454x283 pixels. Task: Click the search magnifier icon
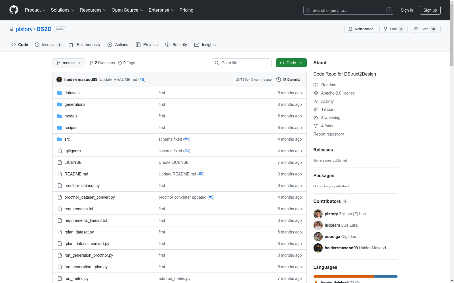click(x=308, y=10)
